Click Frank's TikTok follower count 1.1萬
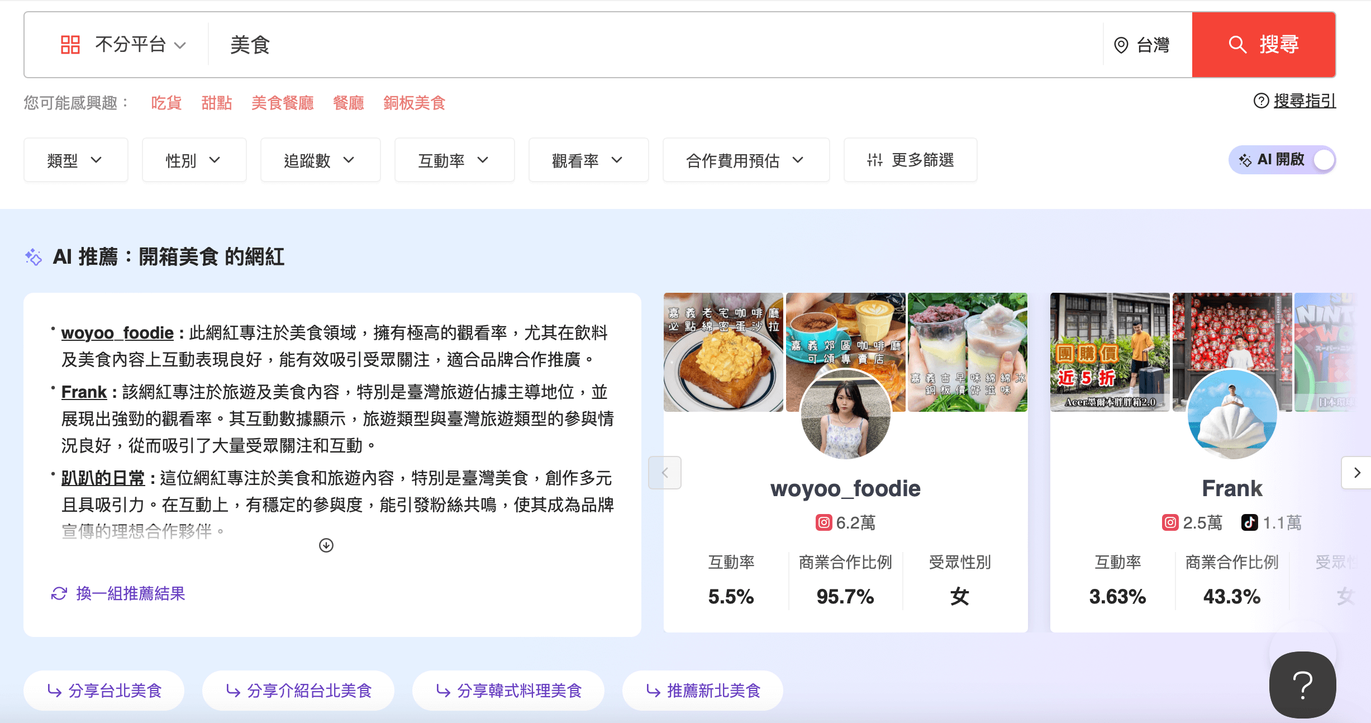The height and width of the screenshot is (723, 1371). point(1282,523)
